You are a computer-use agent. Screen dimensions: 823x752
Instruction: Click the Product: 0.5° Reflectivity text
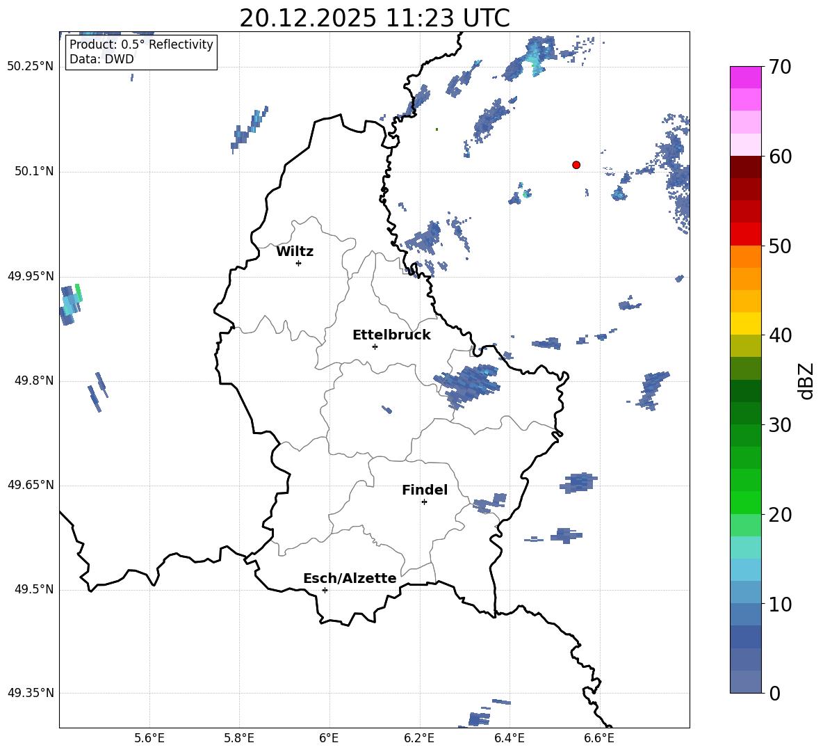tap(141, 44)
